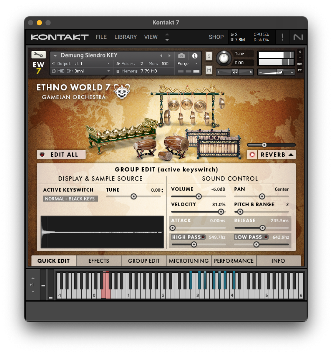
Task: Click the Native Instruments logo icon
Action: click(297, 37)
